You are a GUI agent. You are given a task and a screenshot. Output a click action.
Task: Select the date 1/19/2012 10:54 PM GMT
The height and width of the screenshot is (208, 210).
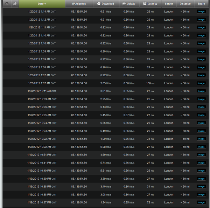point(42,155)
